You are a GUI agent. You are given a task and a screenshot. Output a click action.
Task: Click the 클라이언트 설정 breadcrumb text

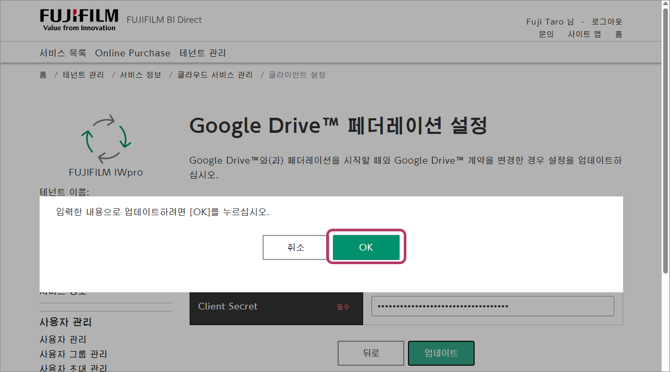297,75
